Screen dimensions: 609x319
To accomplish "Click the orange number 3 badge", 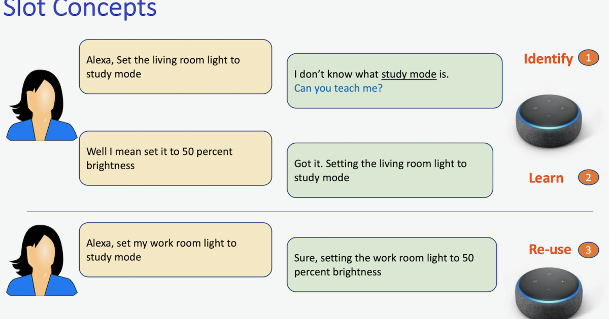I will (x=588, y=250).
